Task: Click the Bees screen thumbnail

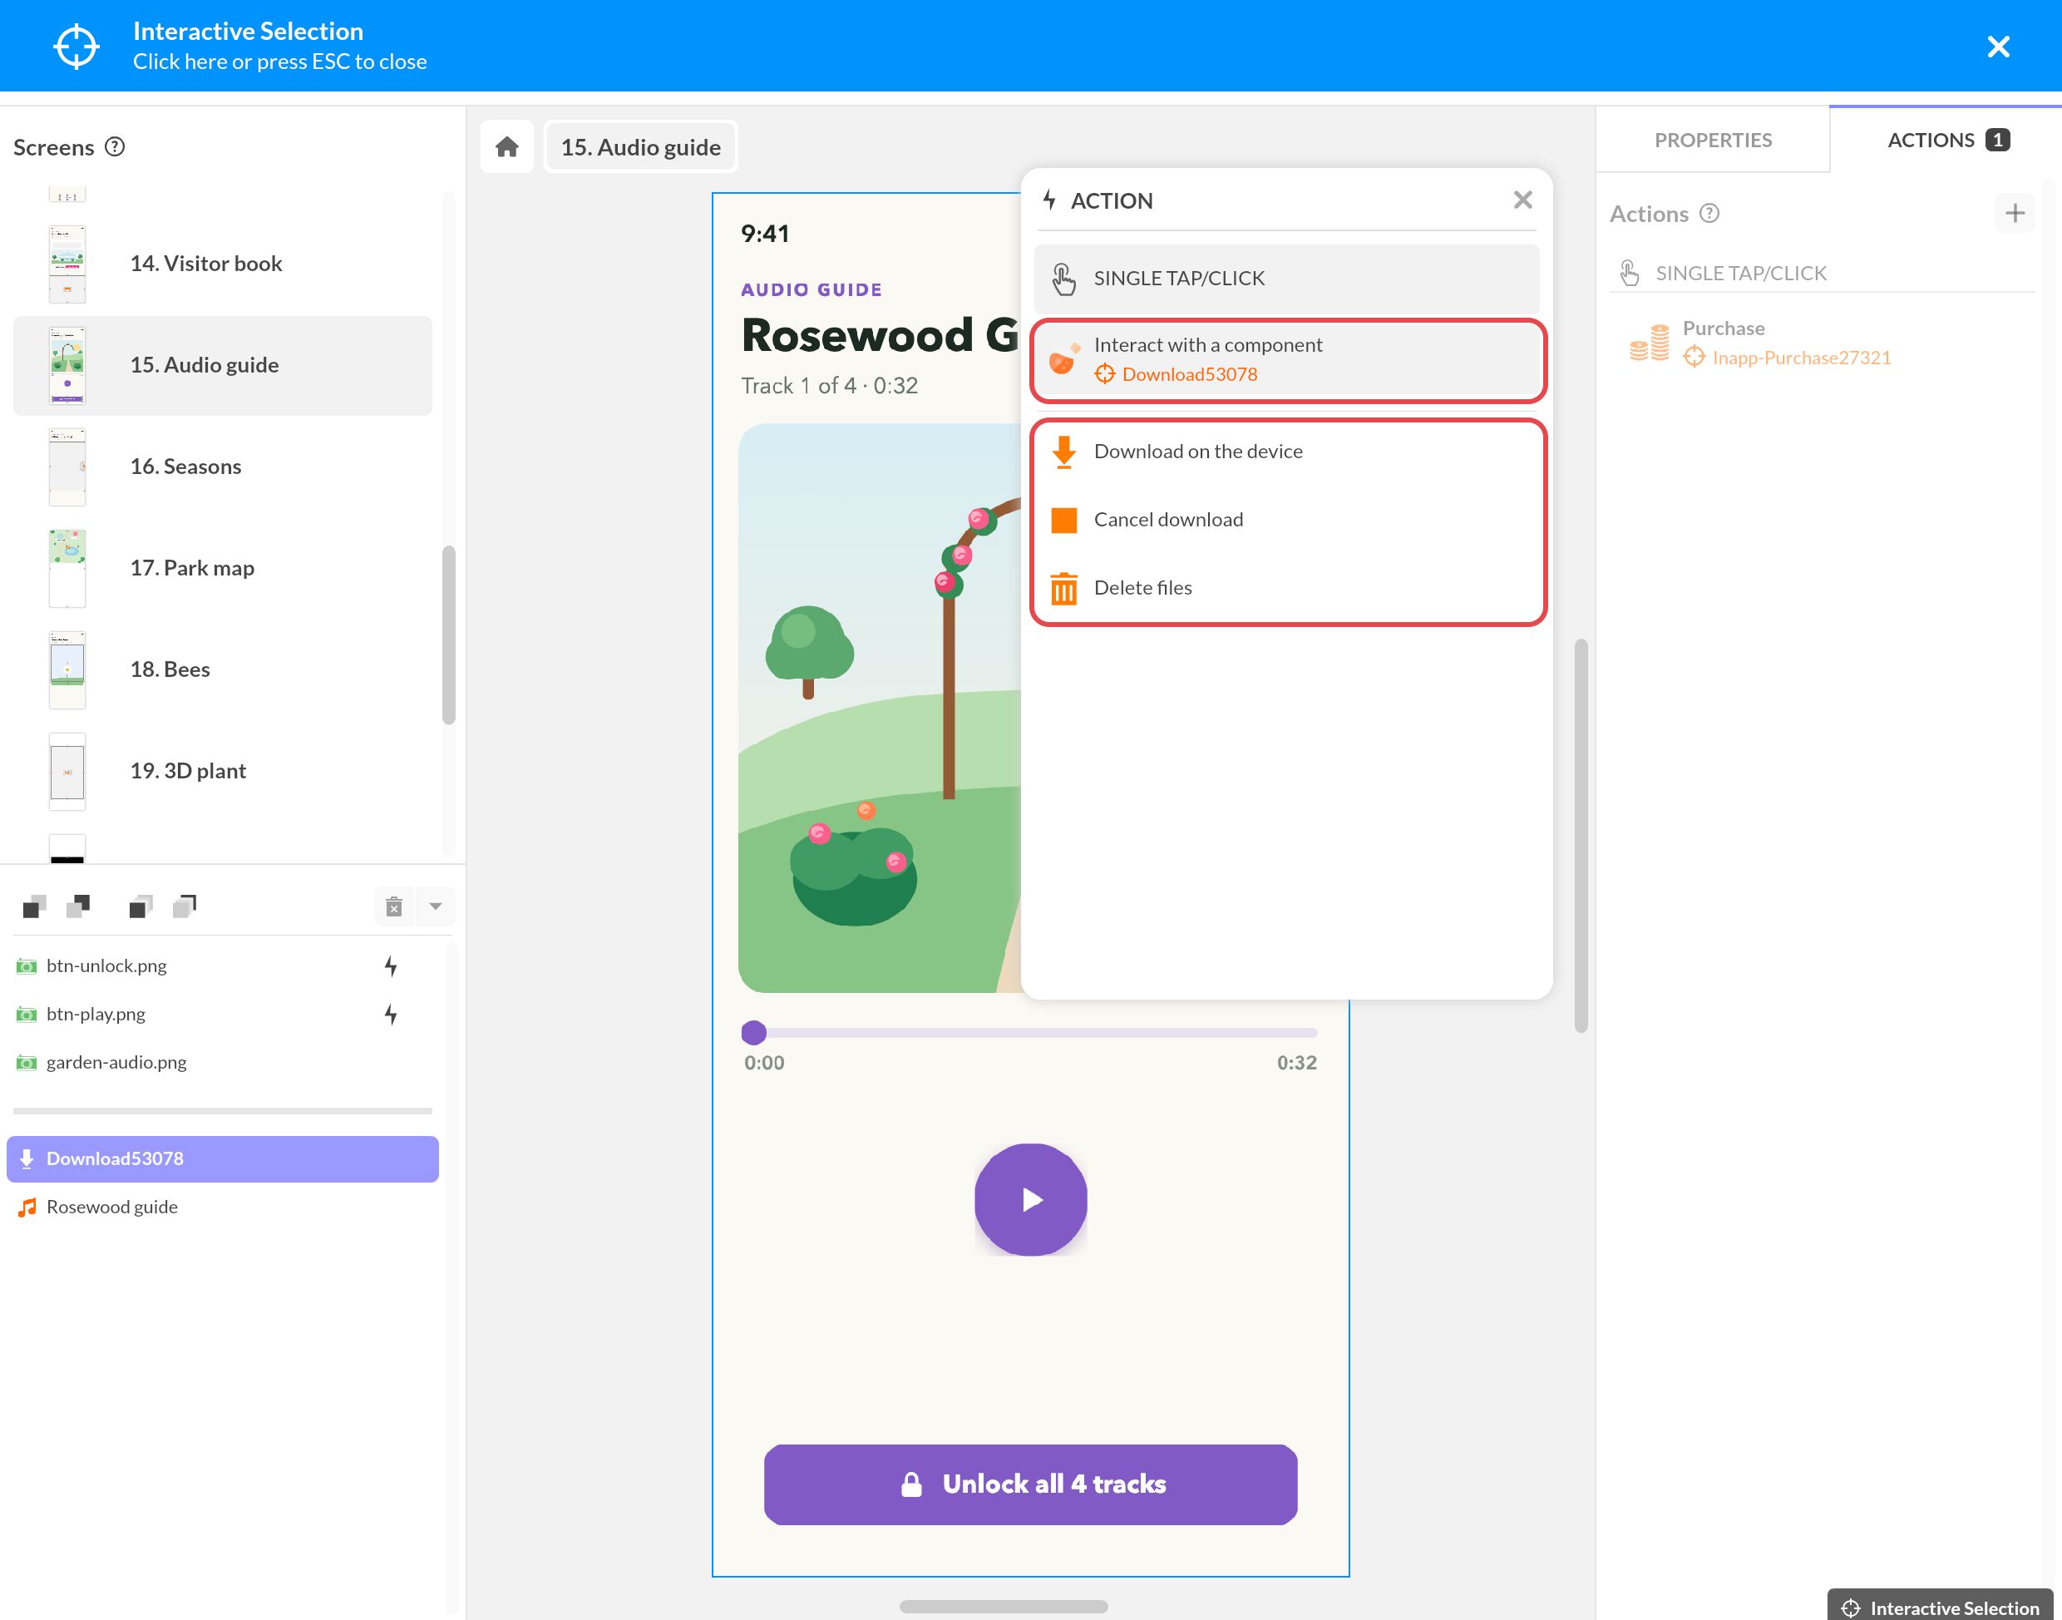Action: (67, 669)
